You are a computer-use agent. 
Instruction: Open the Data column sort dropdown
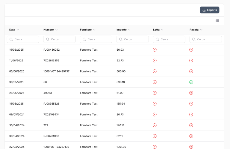(x=18, y=30)
